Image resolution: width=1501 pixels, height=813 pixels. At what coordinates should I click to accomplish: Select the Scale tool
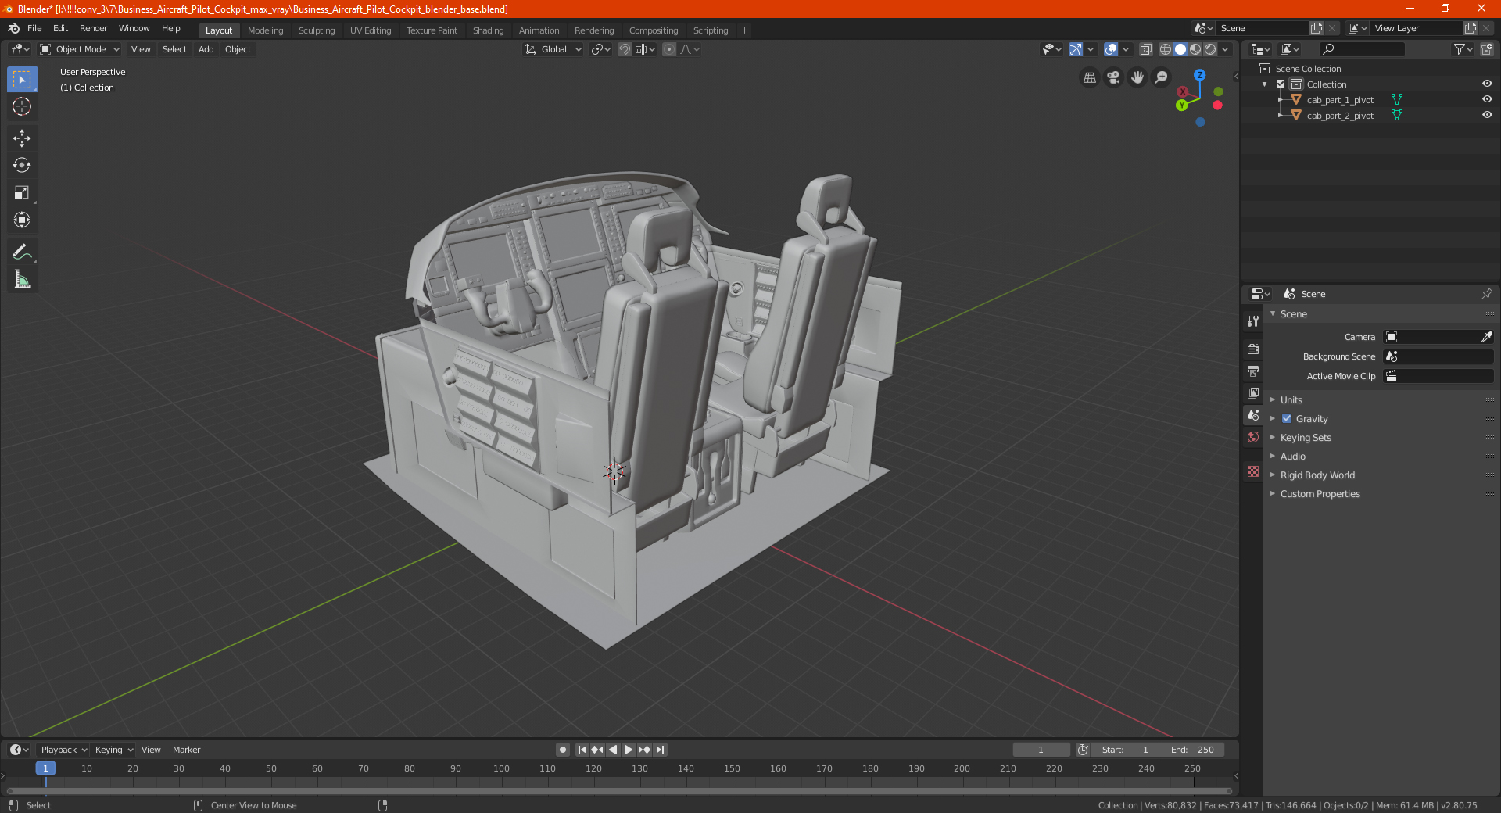pyautogui.click(x=22, y=192)
